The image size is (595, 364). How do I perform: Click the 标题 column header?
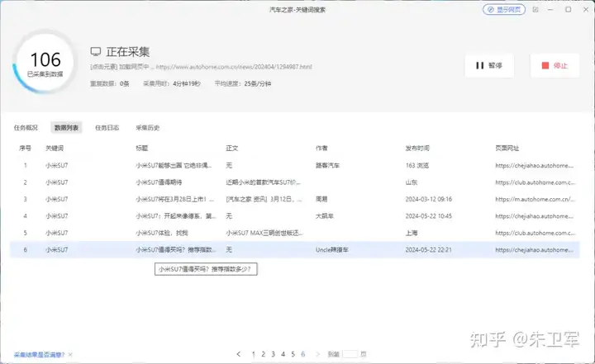[x=142, y=149]
